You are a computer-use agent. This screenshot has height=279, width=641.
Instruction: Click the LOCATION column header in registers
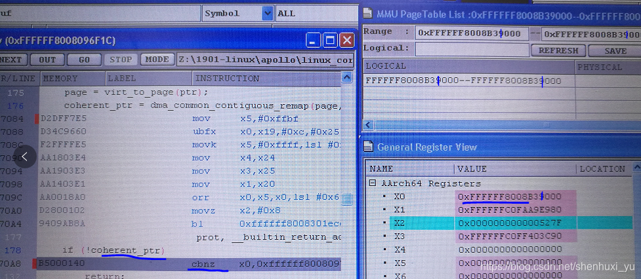coord(603,168)
